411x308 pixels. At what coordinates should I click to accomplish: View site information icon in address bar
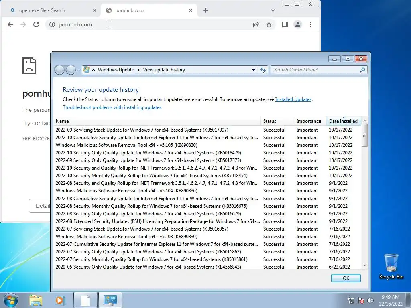click(x=52, y=24)
